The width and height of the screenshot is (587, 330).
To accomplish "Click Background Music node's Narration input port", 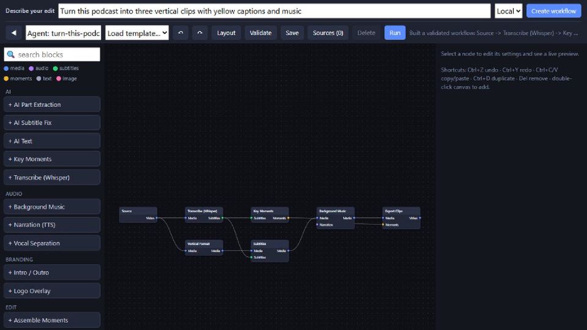I will click(317, 224).
